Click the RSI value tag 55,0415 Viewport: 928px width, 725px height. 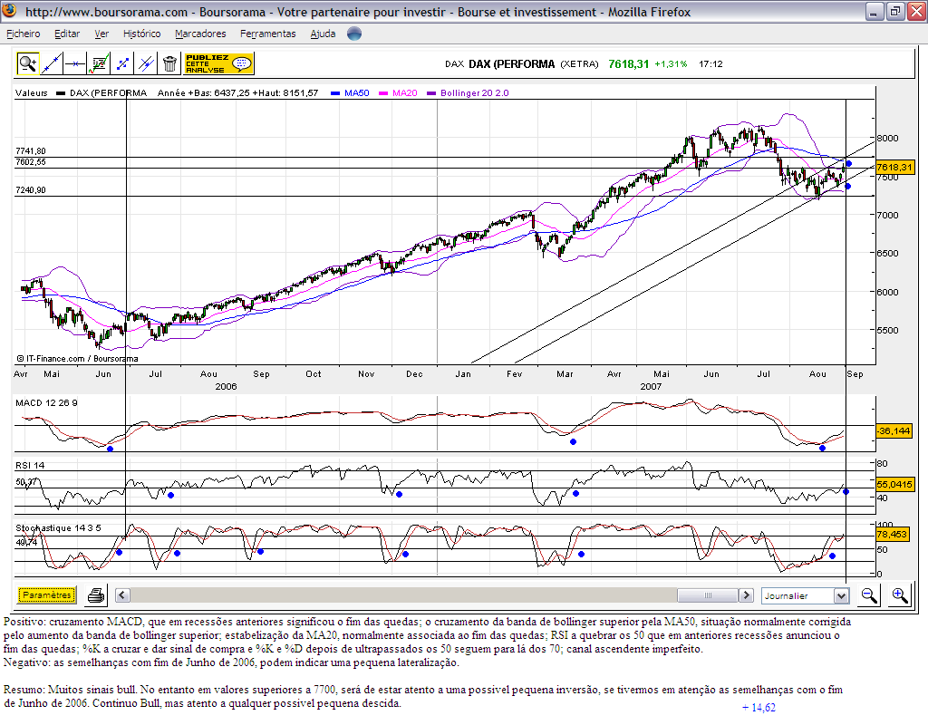tap(894, 484)
